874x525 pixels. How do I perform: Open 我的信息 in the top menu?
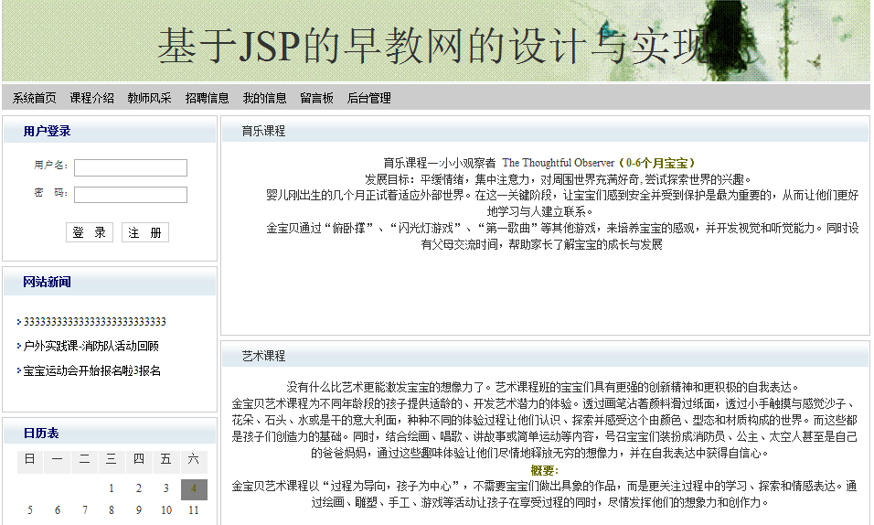coord(264,99)
